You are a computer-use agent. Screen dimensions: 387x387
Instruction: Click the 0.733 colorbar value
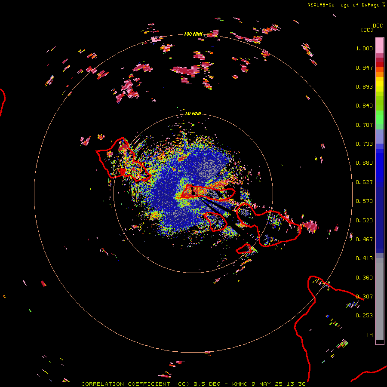pos(364,144)
